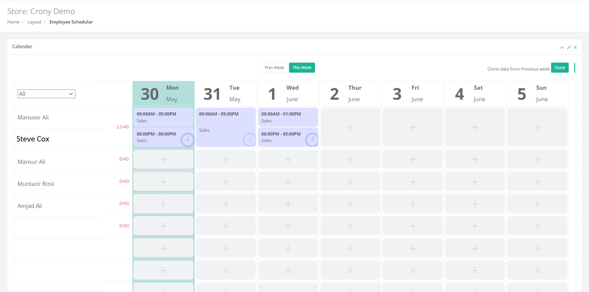Add a Monday shift for Steve Cox
The image size is (589, 292).
tap(163, 159)
